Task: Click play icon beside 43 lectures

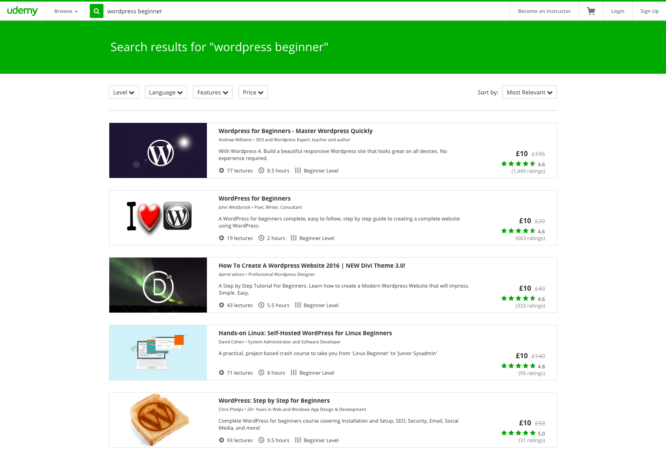Action: pos(221,305)
